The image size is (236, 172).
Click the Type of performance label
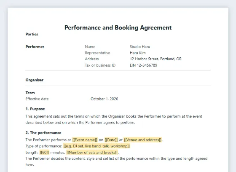click(44, 146)
